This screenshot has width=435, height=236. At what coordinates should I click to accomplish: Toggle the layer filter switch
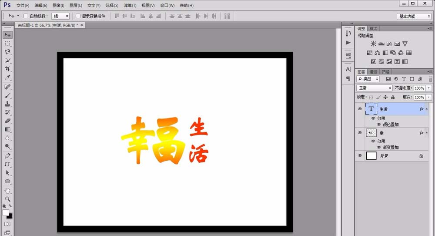click(x=430, y=79)
